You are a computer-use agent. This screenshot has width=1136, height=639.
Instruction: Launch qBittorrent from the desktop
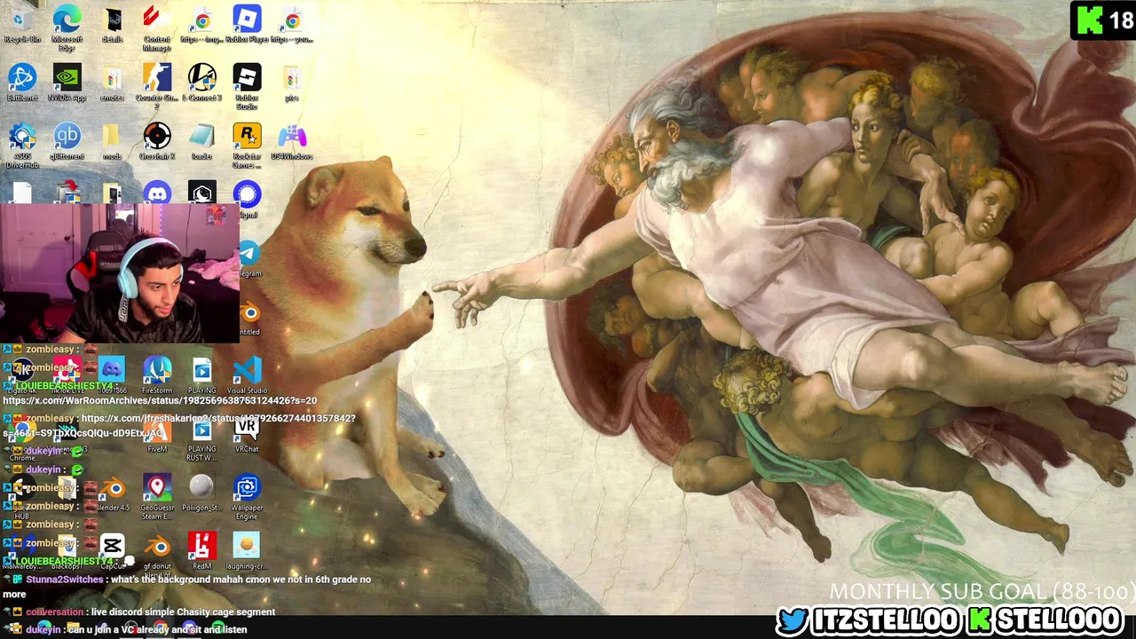(67, 141)
